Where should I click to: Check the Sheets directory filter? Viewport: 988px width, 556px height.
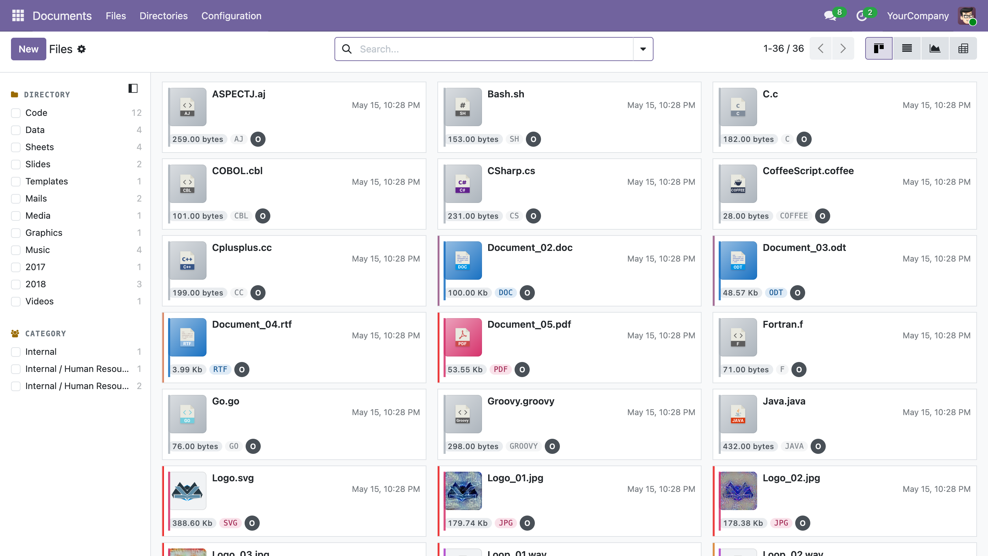pyautogui.click(x=16, y=147)
